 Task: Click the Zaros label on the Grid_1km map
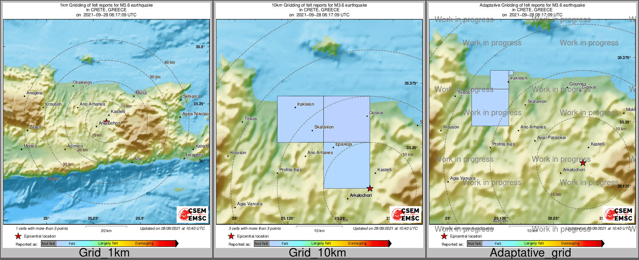click(x=35, y=127)
